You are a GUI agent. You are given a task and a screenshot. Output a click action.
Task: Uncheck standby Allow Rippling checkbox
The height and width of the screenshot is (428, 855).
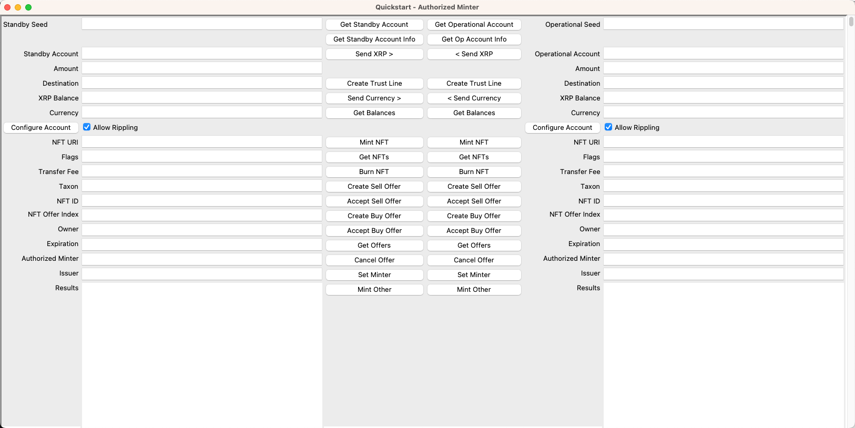click(x=87, y=127)
